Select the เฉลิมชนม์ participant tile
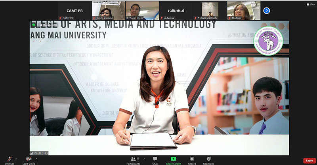This screenshot has height=165, width=317. [176, 11]
